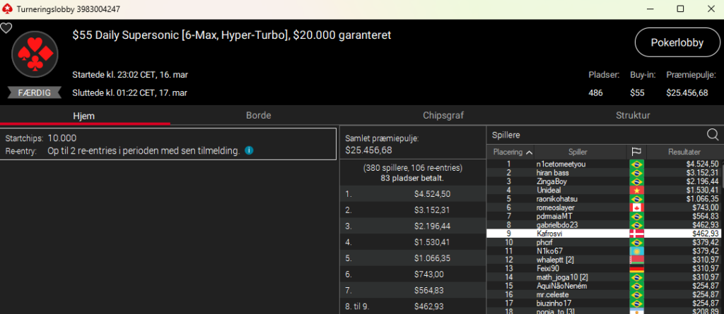
Task: Maximize the tournament lobby window
Action: [x=680, y=8]
